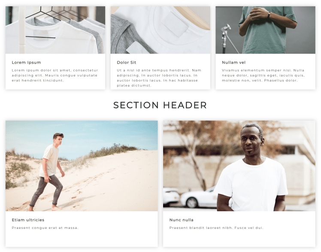Click the folded white and gray shirts photo
This screenshot has height=252, width=321.
pos(160,30)
